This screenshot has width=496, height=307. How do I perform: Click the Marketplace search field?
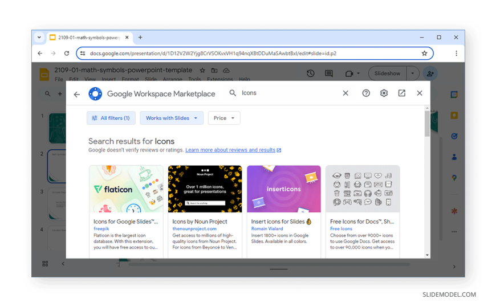tap(290, 93)
